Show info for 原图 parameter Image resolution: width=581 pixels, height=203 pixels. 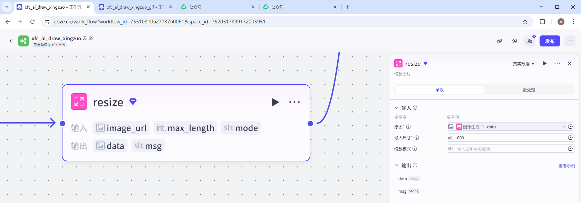408,127
